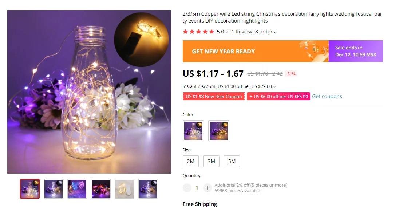View the wine glasses thumbnail image
The width and height of the screenshot is (395, 207).
[x=77, y=189]
